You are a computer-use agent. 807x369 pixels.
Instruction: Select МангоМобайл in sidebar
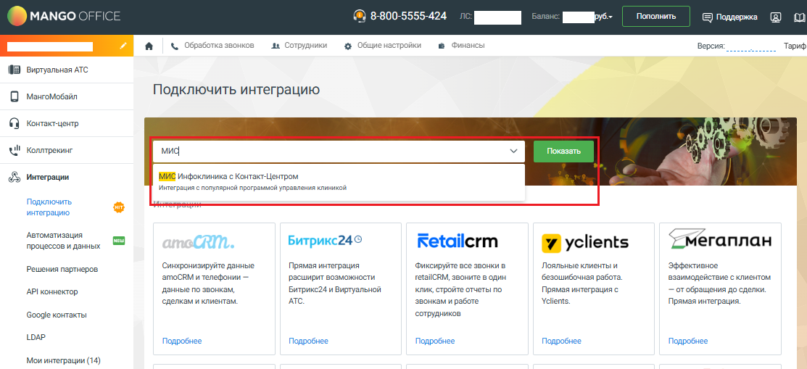coord(52,96)
